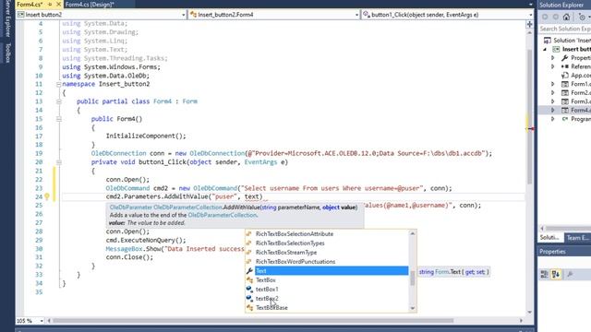
Task: Open the Insert_button2.Form4 class dropdown
Action: pos(356,15)
